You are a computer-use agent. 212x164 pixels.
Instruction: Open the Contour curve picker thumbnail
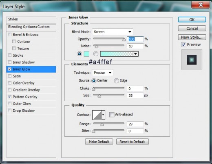pyautogui.click(x=97, y=115)
